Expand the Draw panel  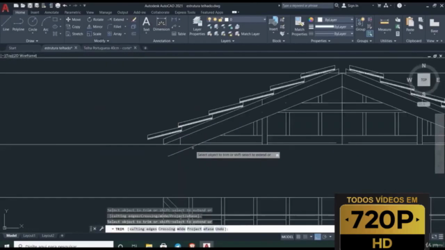(x=32, y=41)
